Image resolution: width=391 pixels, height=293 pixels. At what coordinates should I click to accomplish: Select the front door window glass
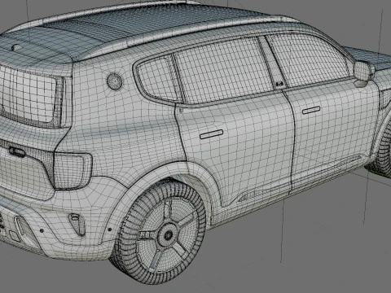(307, 59)
